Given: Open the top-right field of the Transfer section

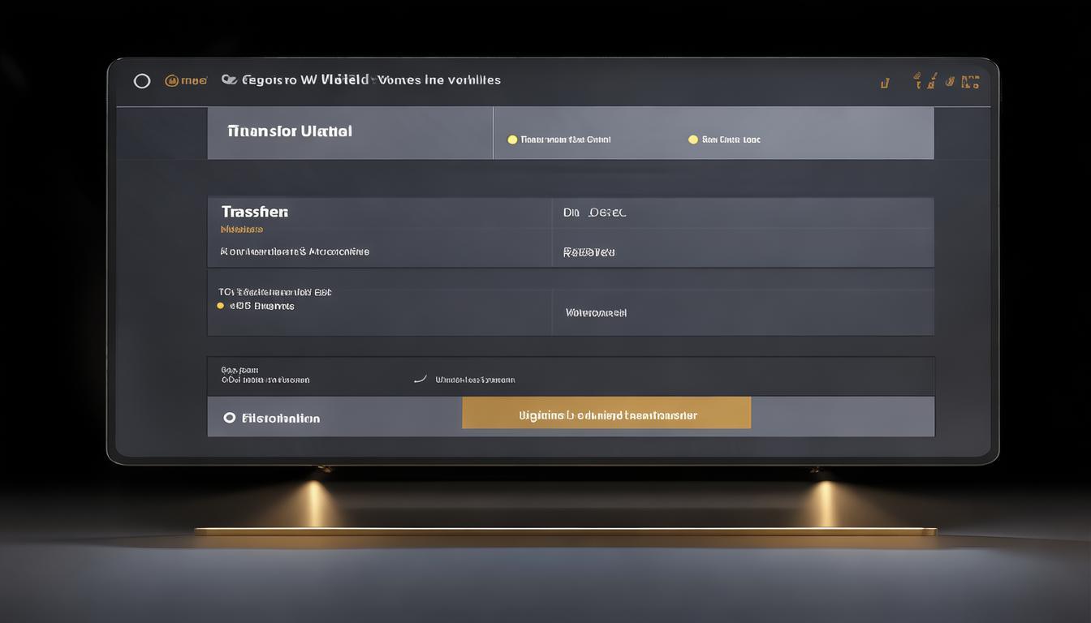Looking at the screenshot, I should tap(742, 213).
